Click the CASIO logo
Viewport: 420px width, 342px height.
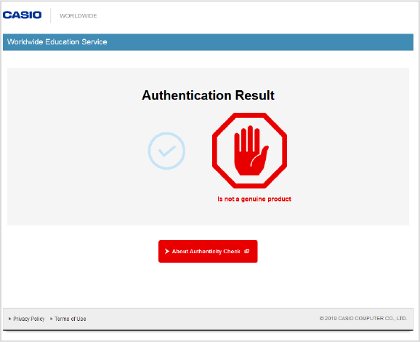(x=23, y=15)
